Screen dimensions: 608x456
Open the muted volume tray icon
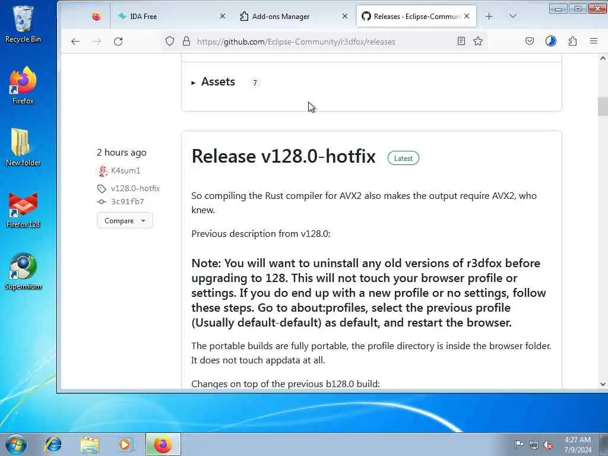click(548, 445)
